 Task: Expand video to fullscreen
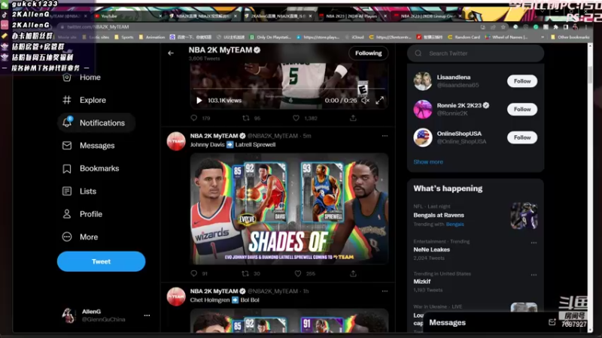click(x=380, y=101)
